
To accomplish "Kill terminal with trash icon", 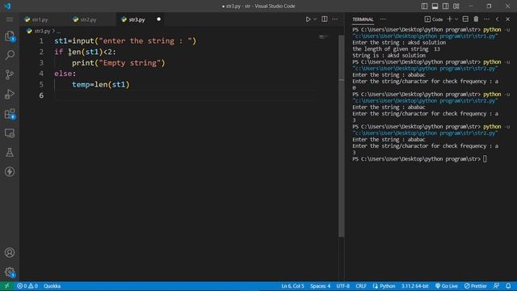I will point(476,19).
